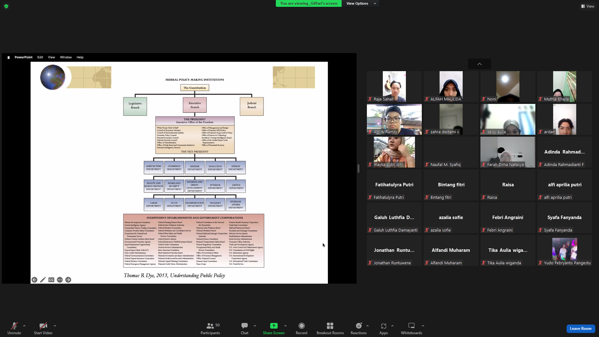
Task: Click the slide globe image
Action: (x=53, y=77)
